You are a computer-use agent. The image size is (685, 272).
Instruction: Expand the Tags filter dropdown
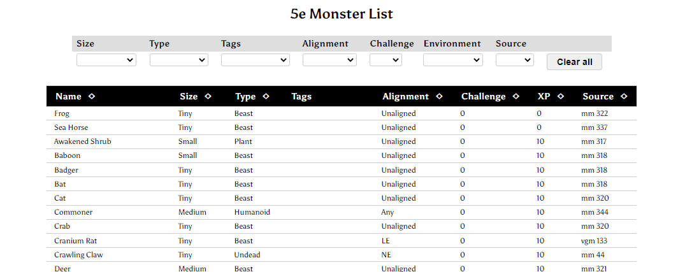[x=255, y=61]
